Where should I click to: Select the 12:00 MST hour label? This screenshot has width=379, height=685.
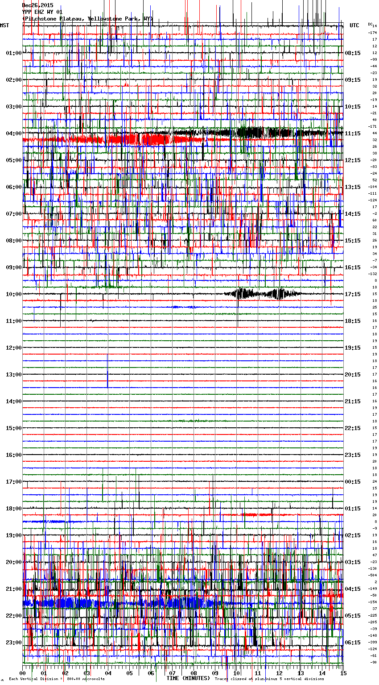pyautogui.click(x=14, y=348)
